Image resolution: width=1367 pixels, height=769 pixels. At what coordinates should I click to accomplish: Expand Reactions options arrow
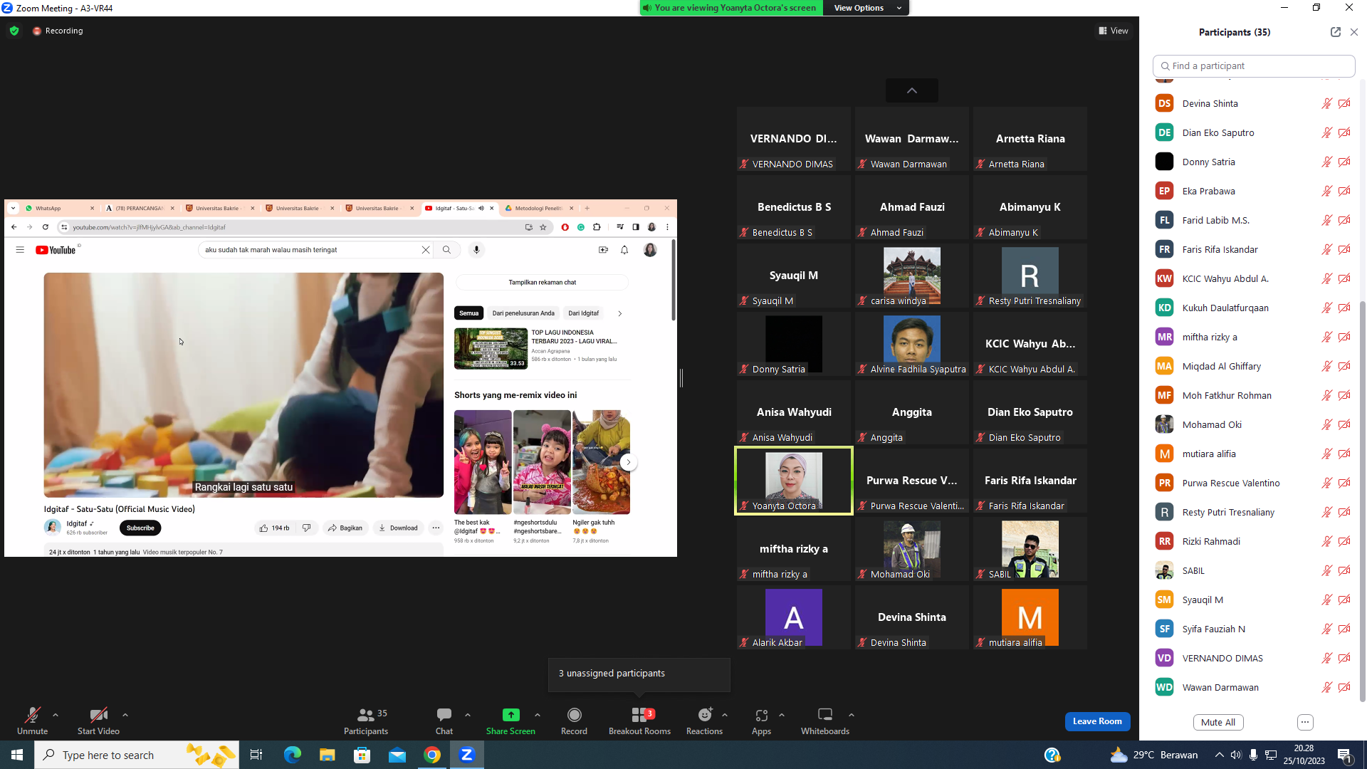point(725,715)
